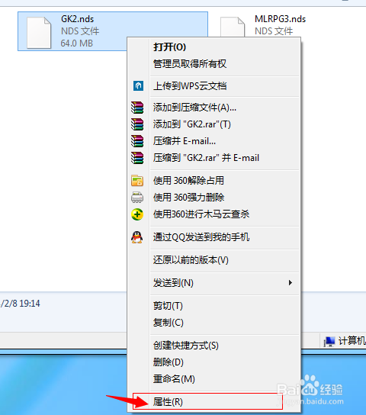The width and height of the screenshot is (366, 415).
Task: Choose 复制(C) from the menu
Action: tap(169, 323)
